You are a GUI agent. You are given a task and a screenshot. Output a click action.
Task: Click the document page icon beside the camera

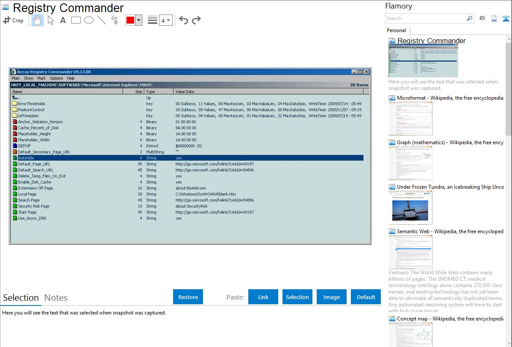click(x=494, y=18)
